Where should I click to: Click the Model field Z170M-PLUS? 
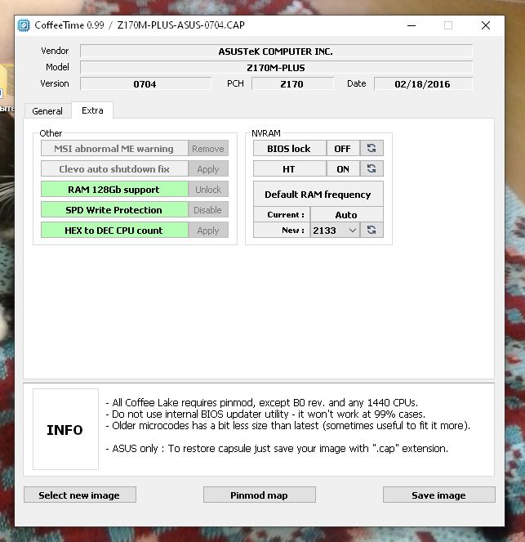[276, 67]
